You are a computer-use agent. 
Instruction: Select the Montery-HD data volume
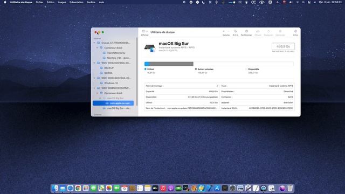[x=113, y=58]
